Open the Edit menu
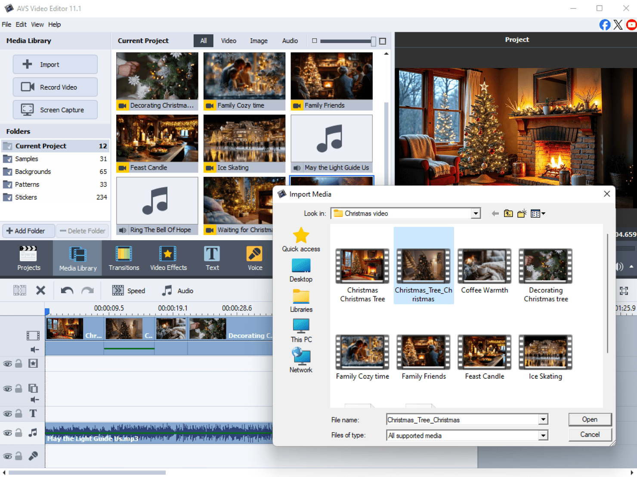The height and width of the screenshot is (477, 637). pos(21,25)
